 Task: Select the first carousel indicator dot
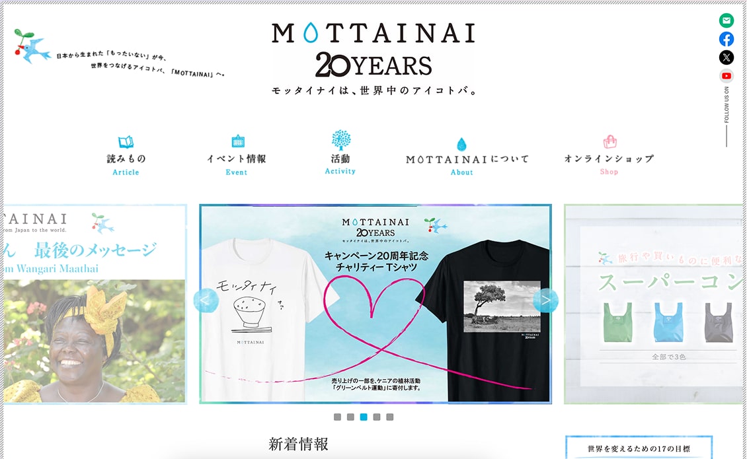point(337,417)
